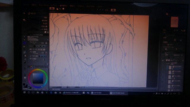Image resolution: width=190 pixels, height=107 pixels.
Task: Click the Navigator thumbnail preview
Action: 174,22
